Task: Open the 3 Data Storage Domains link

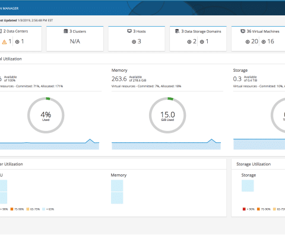Action: coord(201,31)
